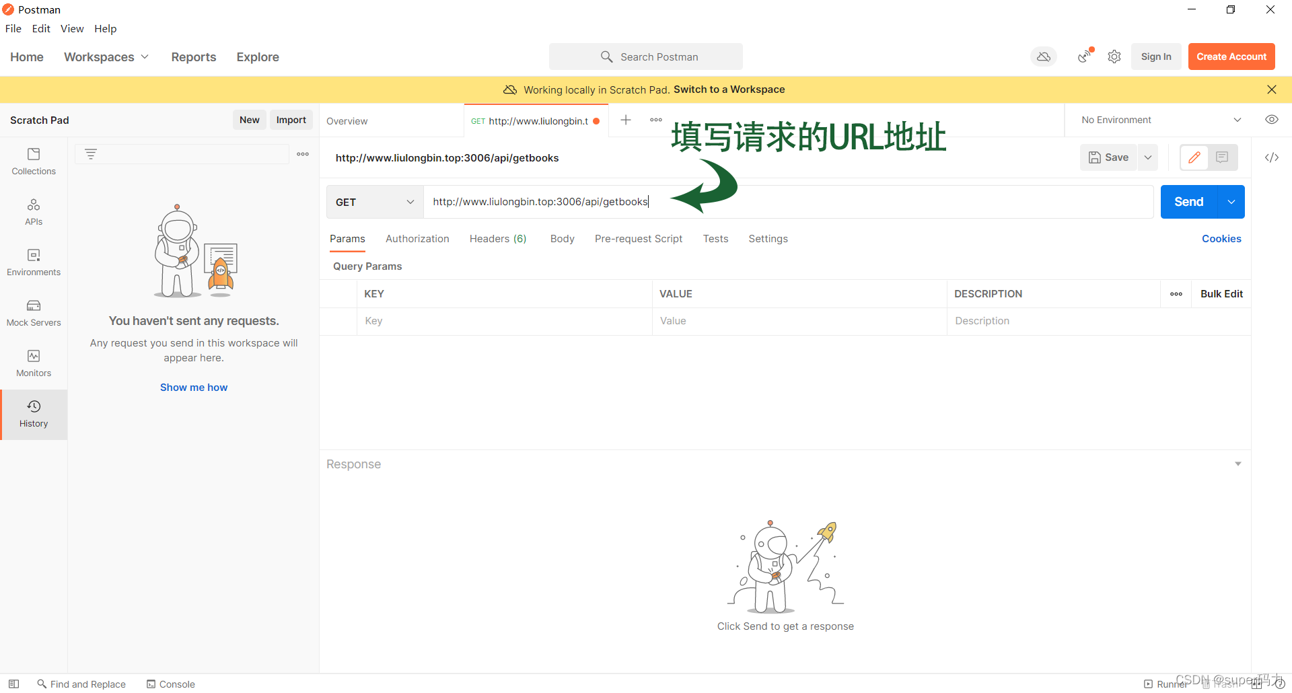Click the history filter icon

(x=91, y=154)
